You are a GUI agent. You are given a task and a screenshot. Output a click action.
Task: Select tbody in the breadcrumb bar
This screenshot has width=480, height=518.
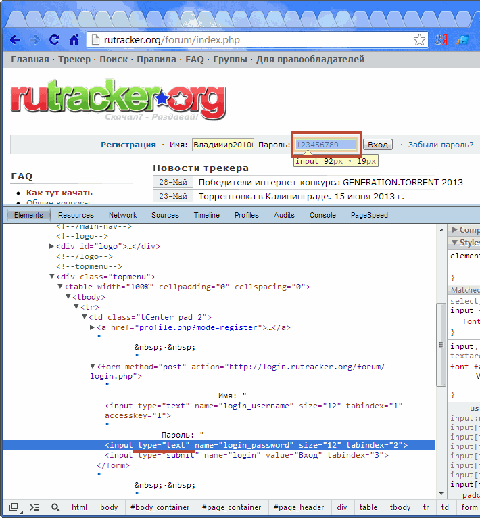click(x=400, y=507)
